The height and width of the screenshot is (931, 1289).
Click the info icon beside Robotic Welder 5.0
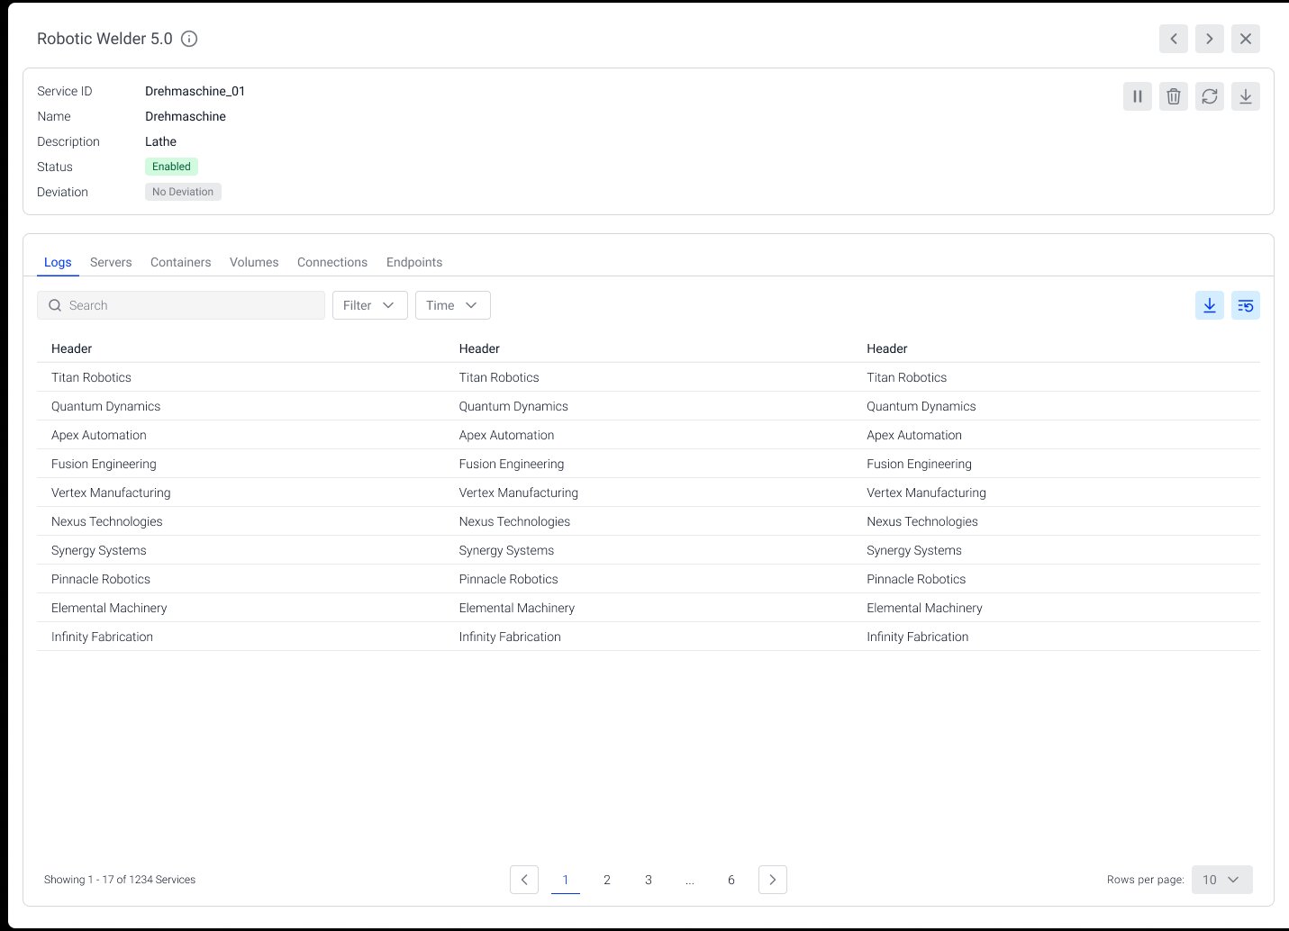click(189, 39)
